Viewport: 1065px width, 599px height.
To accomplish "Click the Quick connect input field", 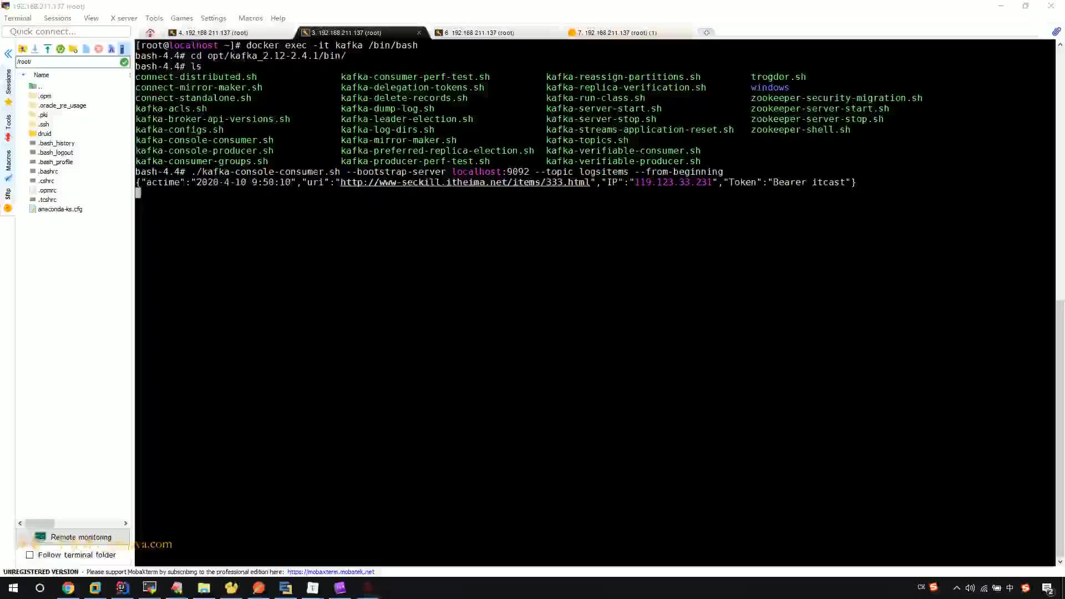I will click(67, 32).
